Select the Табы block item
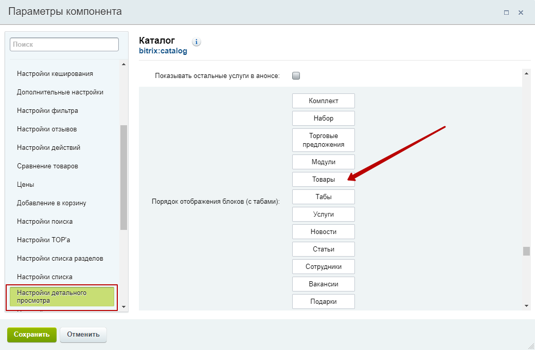 click(323, 197)
